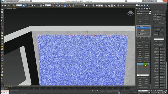Click the Redo arrow in main toolbar
Image resolution: width=168 pixels, height=94 pixels.
click(5, 5)
